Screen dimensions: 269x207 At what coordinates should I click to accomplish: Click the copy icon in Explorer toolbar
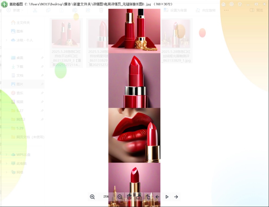(48, 10)
